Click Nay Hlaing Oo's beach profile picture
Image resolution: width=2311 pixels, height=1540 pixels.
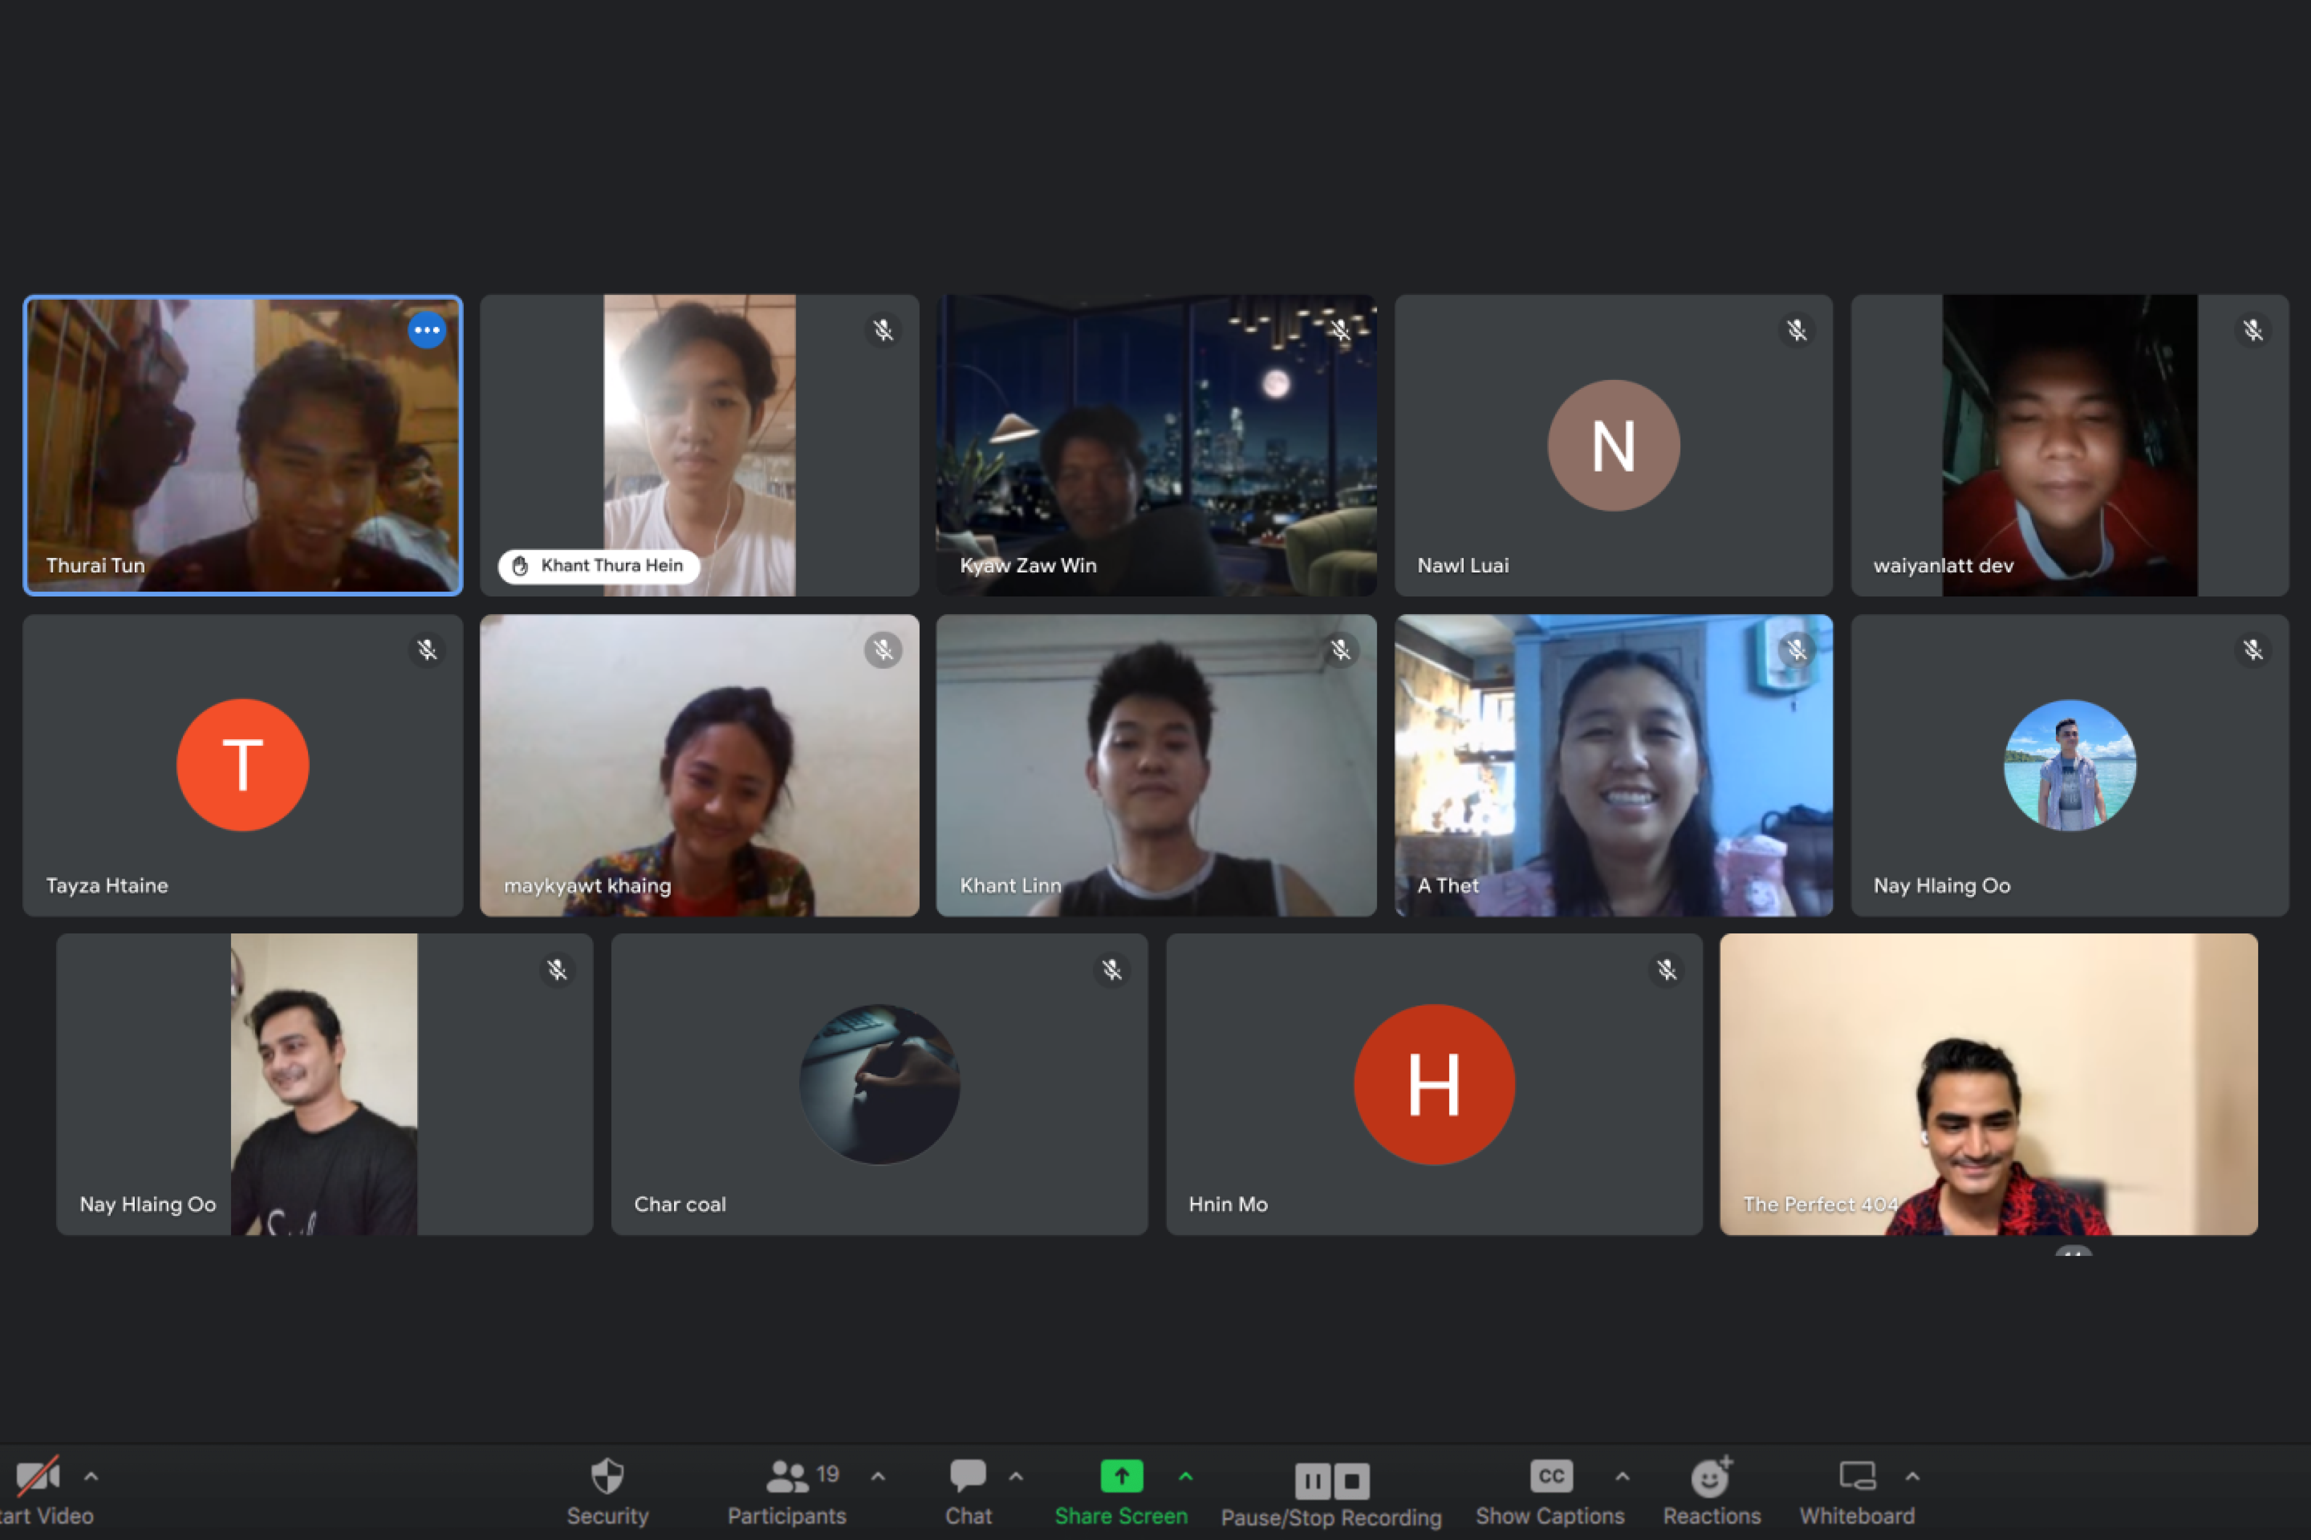tap(2069, 765)
